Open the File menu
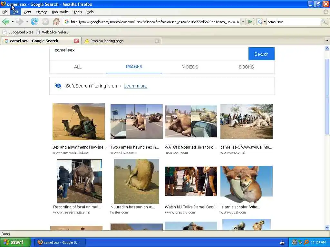The image size is (330, 247). point(5,12)
